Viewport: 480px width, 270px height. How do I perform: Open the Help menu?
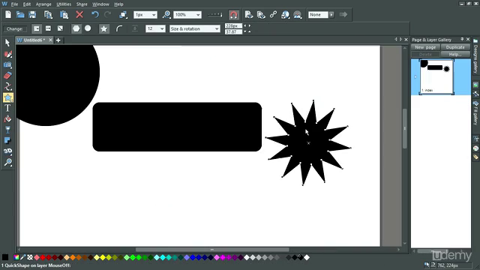pyautogui.click(x=118, y=4)
